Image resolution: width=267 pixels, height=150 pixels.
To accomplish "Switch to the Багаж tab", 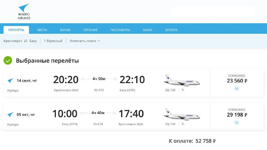I will click(x=65, y=30).
